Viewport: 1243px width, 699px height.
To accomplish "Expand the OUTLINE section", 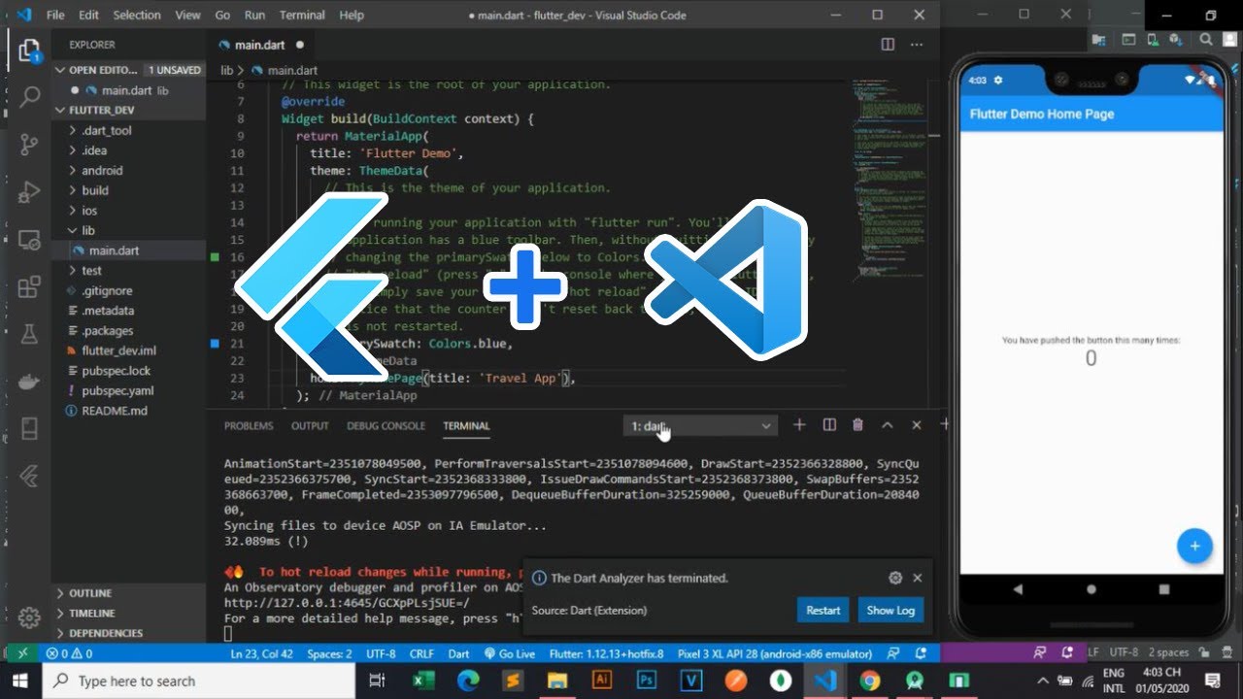I will 90,593.
